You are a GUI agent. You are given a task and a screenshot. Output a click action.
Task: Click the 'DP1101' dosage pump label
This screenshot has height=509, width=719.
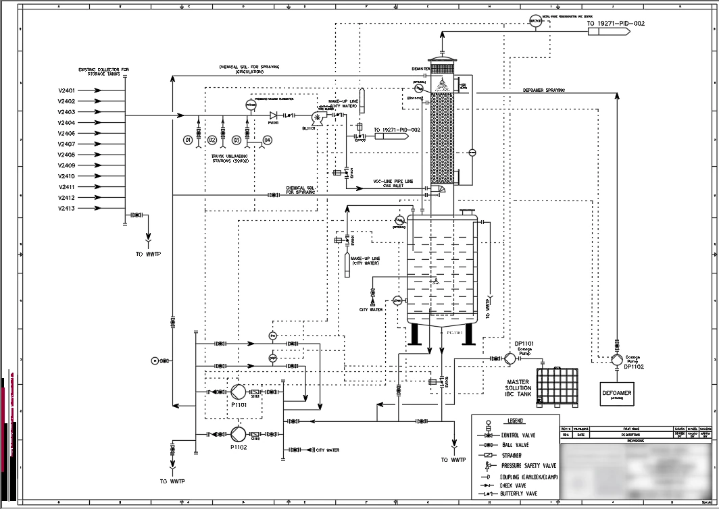click(524, 344)
